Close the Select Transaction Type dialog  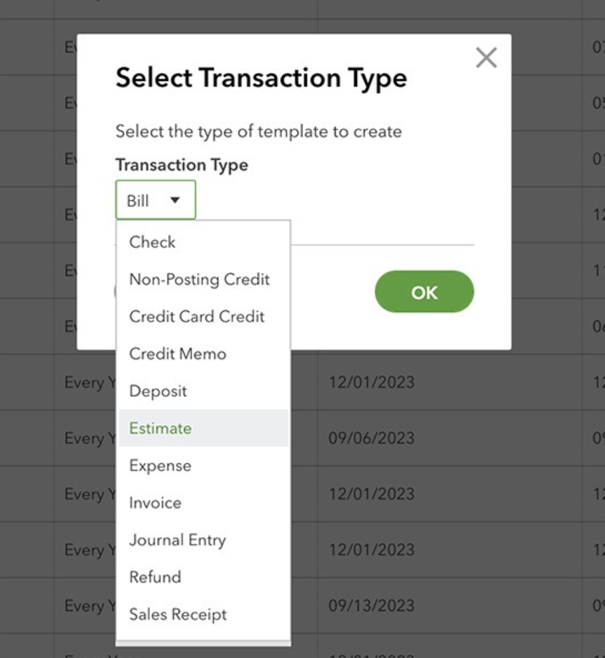coord(486,57)
